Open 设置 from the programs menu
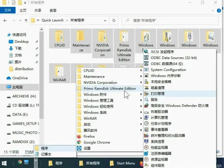Screen dimensions: 224x168 coord(109,148)
